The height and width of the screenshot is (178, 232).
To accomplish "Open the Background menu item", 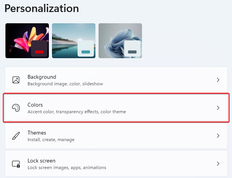I will (116, 79).
